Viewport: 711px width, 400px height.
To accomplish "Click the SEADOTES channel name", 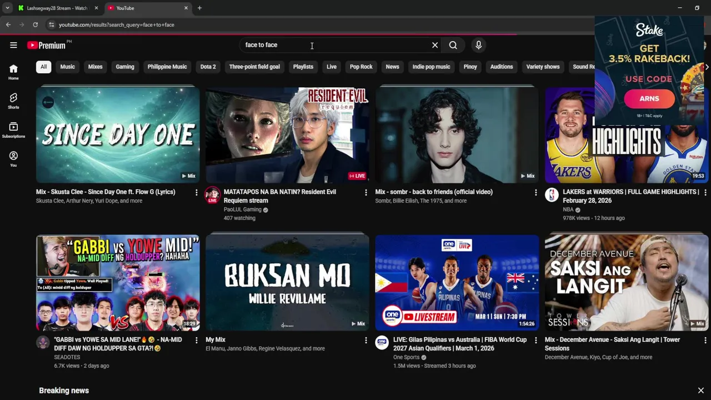I will (67, 358).
